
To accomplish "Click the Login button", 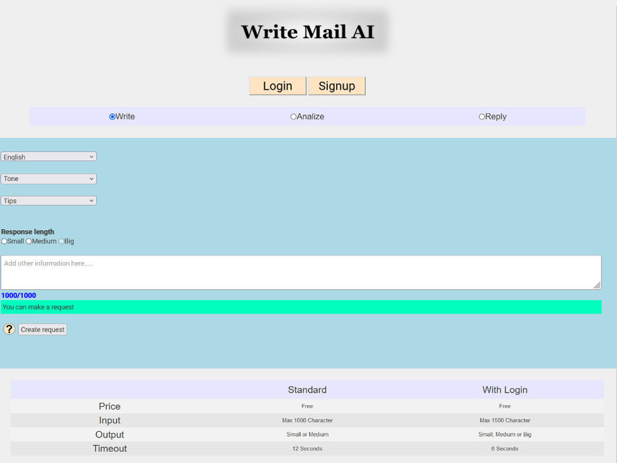I will [x=277, y=86].
